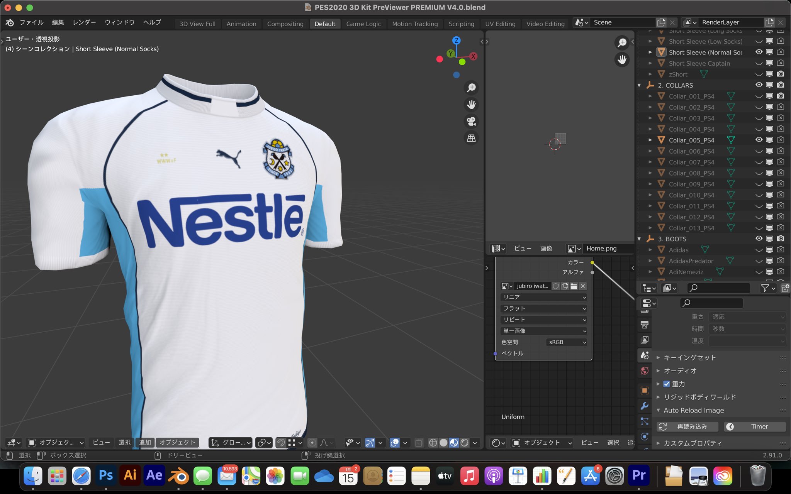Open the World properties tab
The height and width of the screenshot is (494, 791).
(x=644, y=371)
